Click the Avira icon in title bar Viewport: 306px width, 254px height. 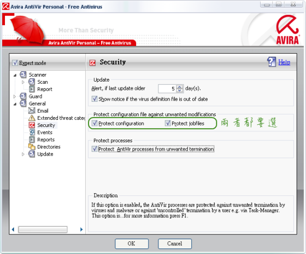(x=5, y=6)
